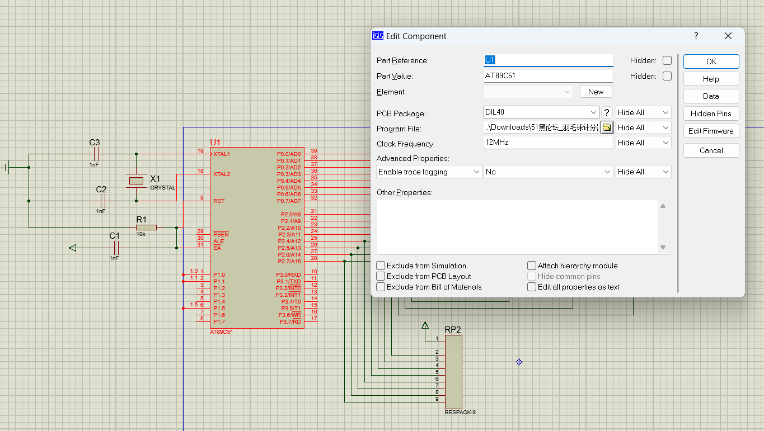The width and height of the screenshot is (764, 431).
Task: Open the Program File folder browse icon
Action: 607,127
